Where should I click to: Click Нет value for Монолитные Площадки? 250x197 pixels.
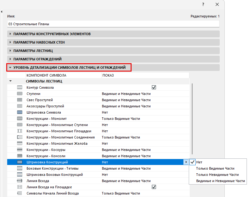[105, 131]
